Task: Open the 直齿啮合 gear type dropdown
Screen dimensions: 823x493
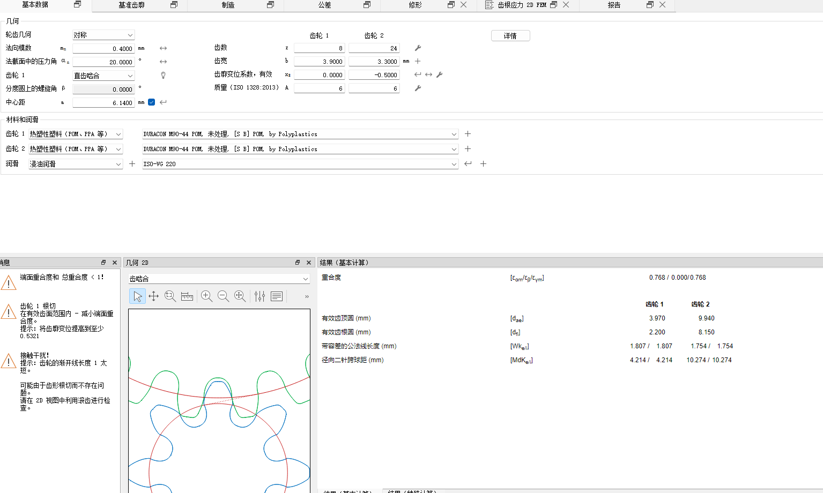Action: (103, 76)
